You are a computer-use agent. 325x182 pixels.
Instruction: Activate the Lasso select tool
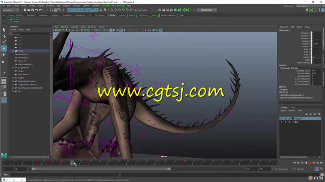[4, 36]
